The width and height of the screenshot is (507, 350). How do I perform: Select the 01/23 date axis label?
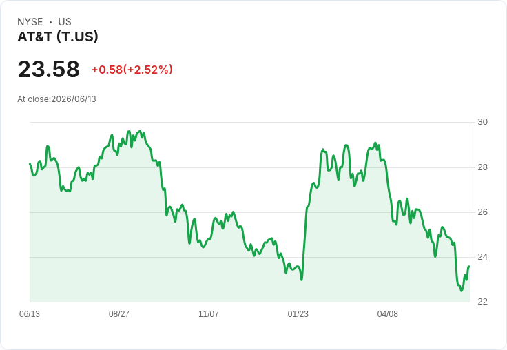(x=298, y=313)
